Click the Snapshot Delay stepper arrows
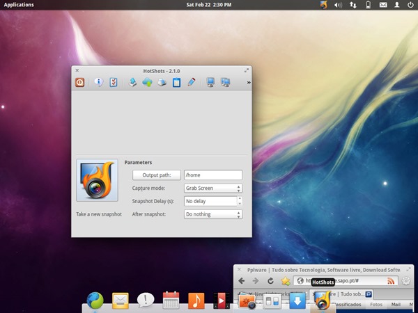Viewport: 418px width, 313px height. tap(240, 201)
